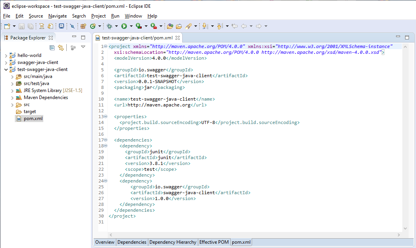This screenshot has height=248, width=416.
Task: Click the Open Task folder icon
Action: tap(179, 26)
